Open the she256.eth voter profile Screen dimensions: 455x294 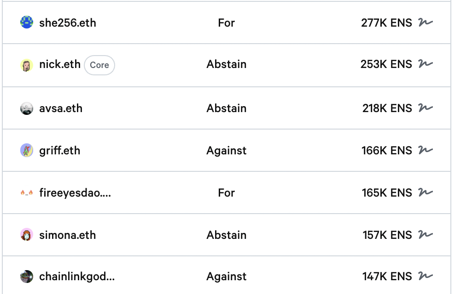68,23
